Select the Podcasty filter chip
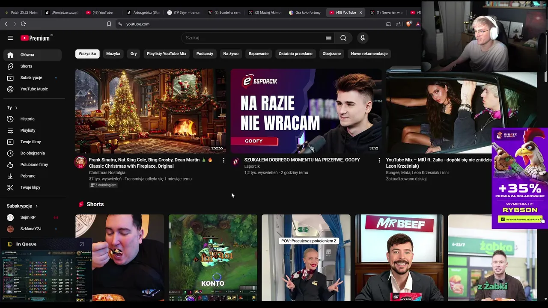Screen dimensions: 548x308 tap(205, 54)
